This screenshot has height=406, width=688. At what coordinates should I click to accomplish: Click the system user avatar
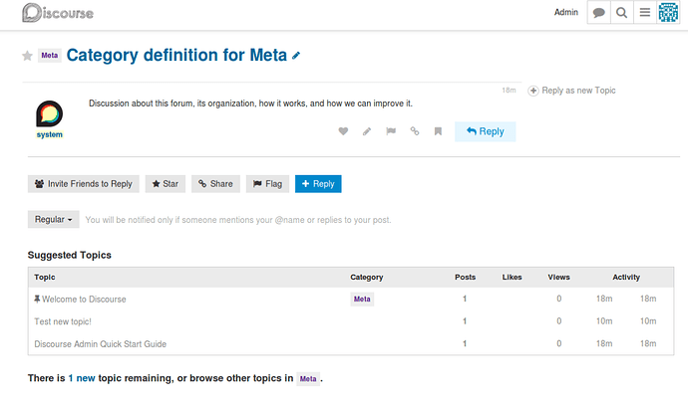point(49,113)
